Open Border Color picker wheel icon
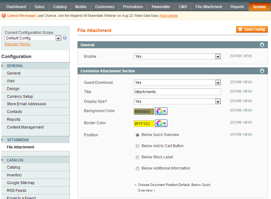Viewport: 271px width, 199px height. pyautogui.click(x=159, y=123)
